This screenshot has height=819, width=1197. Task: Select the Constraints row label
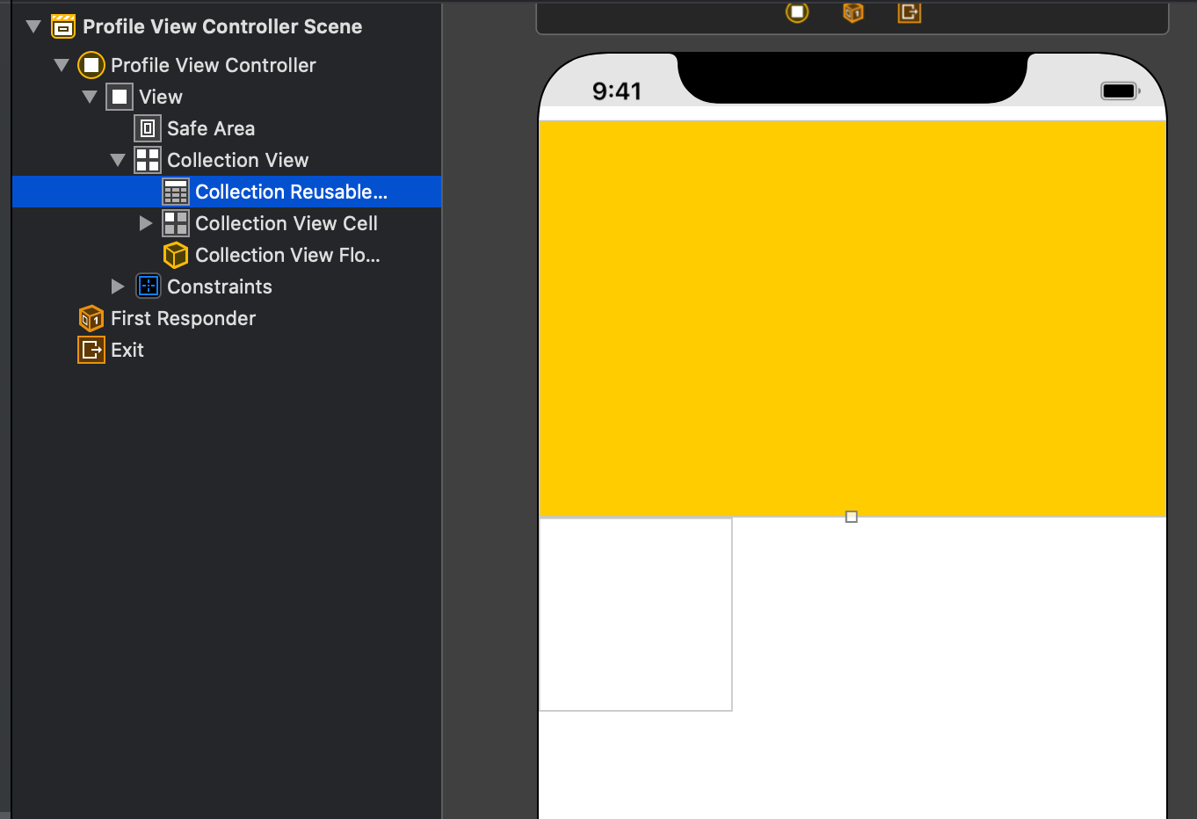(x=220, y=286)
